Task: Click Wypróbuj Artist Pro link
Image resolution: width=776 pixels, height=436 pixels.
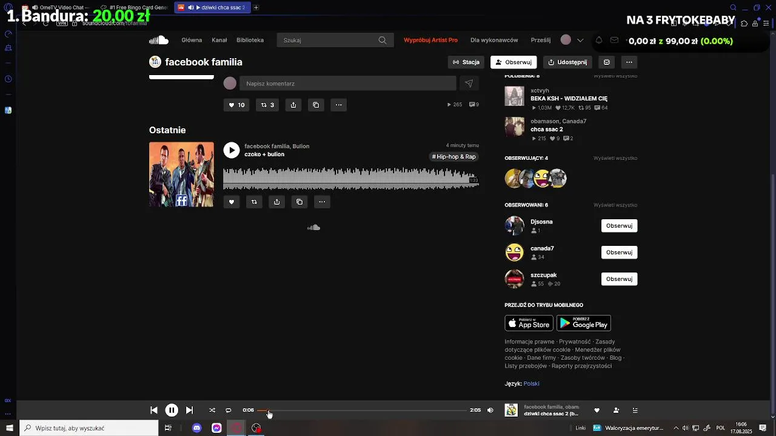Action: 430,40
